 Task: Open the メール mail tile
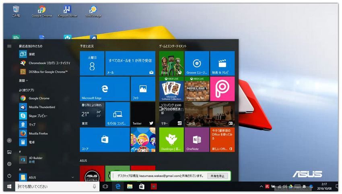click(130, 63)
